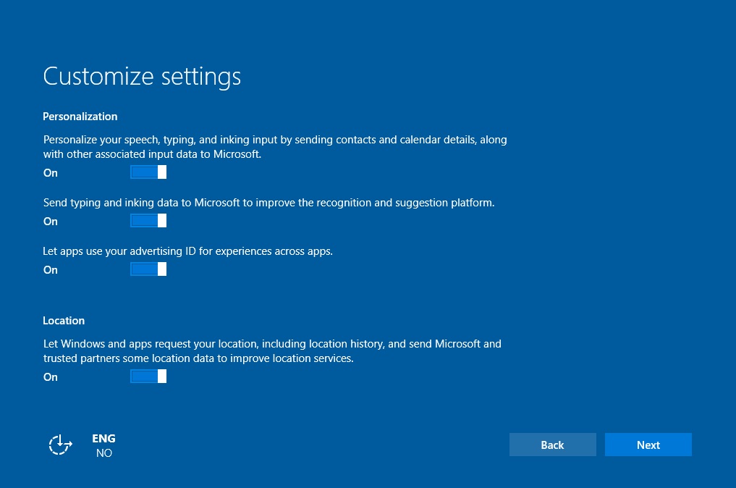Disable sending typing and inking data toggle
The width and height of the screenshot is (736, 488).
pyautogui.click(x=148, y=221)
